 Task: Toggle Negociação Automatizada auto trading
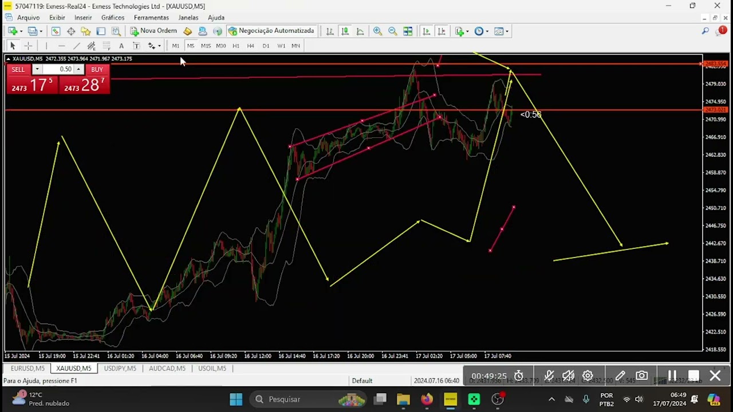coord(271,31)
